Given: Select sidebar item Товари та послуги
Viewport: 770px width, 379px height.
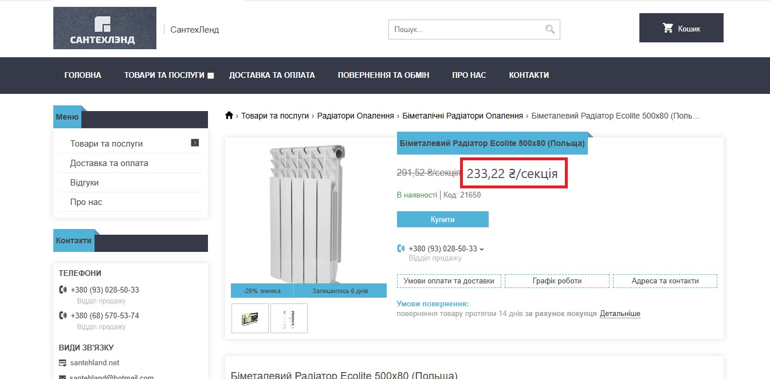Looking at the screenshot, I should pyautogui.click(x=107, y=144).
